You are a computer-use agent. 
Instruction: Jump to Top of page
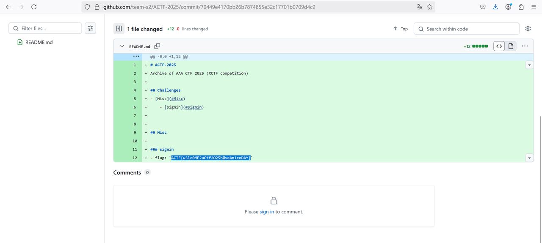401,29
